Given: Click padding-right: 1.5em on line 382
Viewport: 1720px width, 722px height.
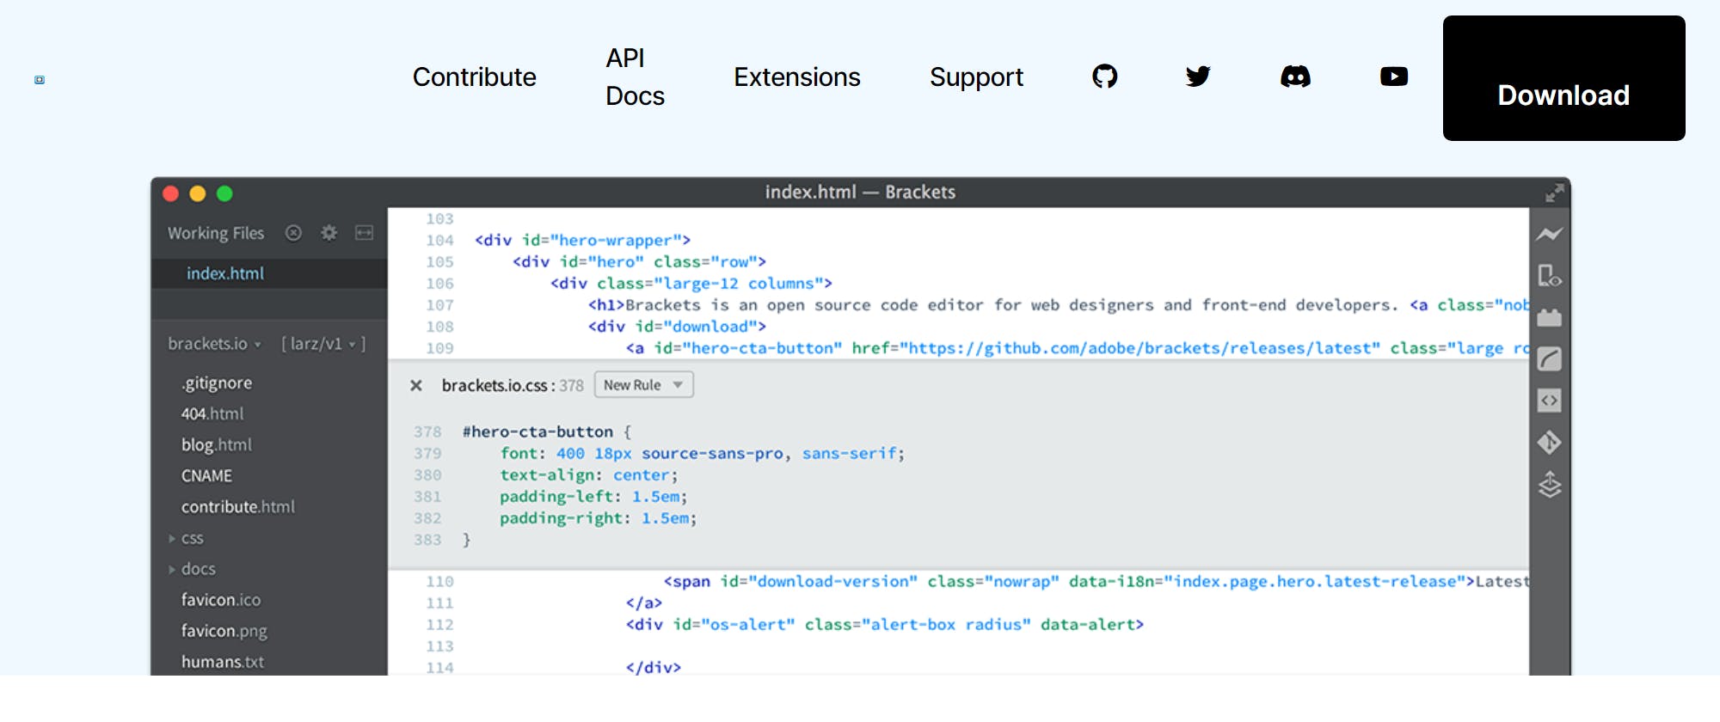Looking at the screenshot, I should [599, 518].
